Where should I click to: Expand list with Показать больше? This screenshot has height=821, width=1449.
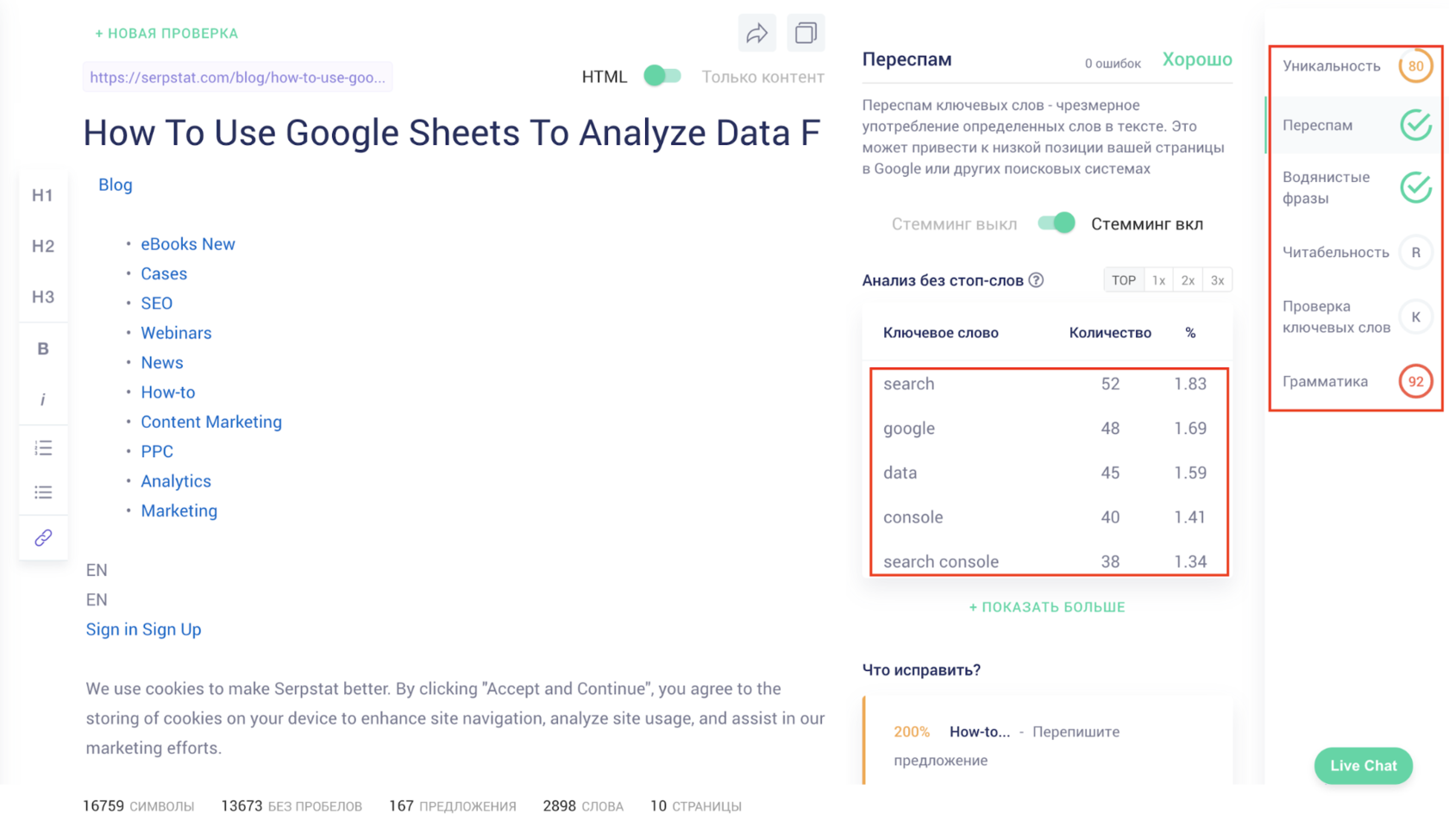(x=1047, y=607)
